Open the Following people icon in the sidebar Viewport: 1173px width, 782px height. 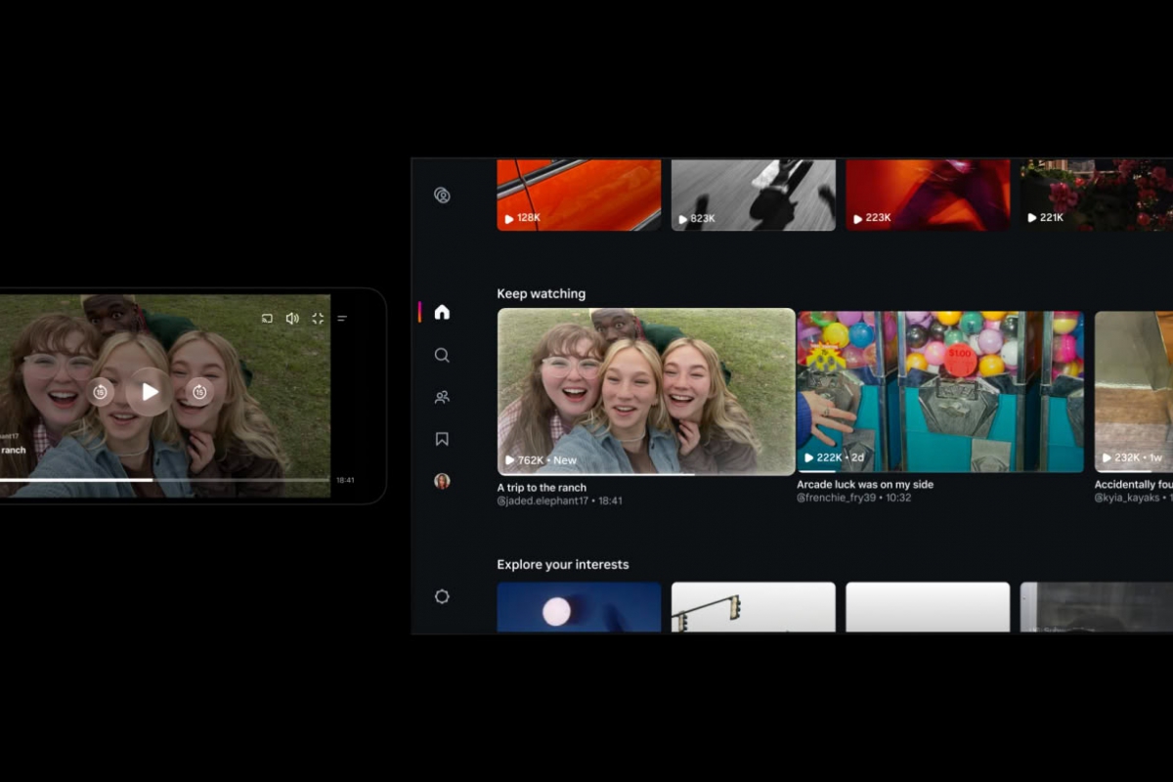442,397
